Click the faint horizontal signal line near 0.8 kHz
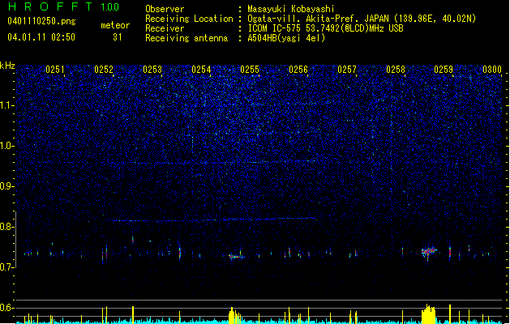Screen dimensions: 510x324 coord(214,220)
